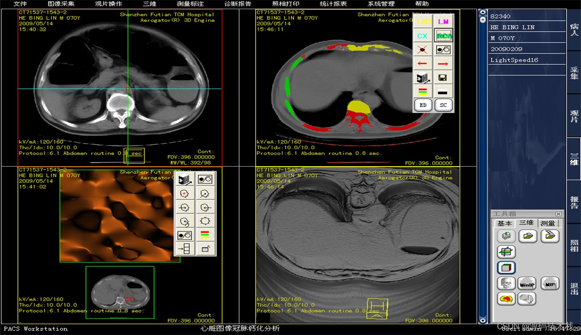The image size is (581, 335).
Task: Select the MIP rendering icon in toolbox
Action: coord(549,283)
